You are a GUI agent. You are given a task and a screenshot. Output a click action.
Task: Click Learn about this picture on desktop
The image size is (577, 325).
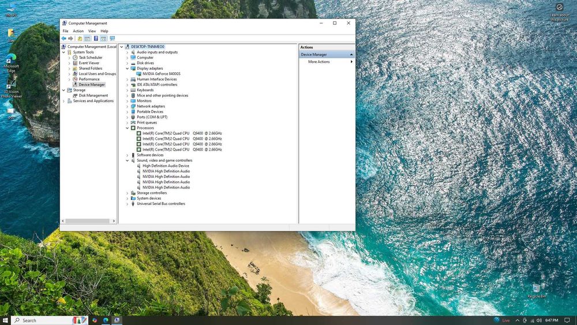coord(559,12)
